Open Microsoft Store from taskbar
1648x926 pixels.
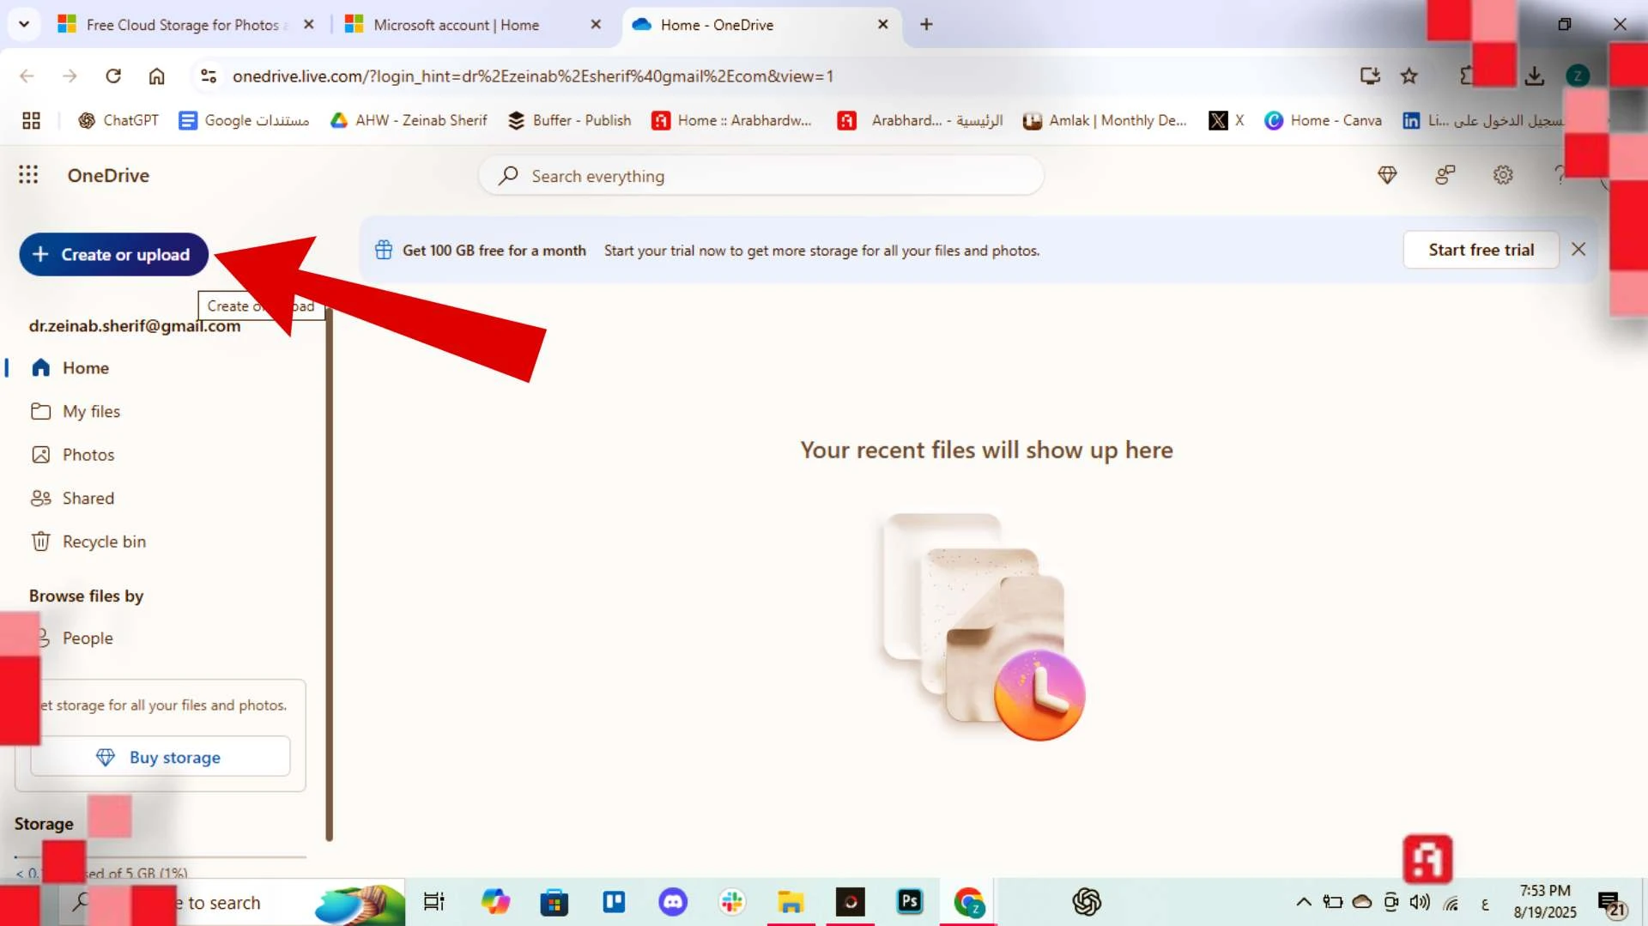pyautogui.click(x=554, y=902)
